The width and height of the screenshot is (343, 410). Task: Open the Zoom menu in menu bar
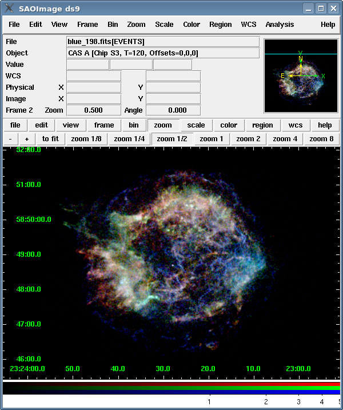tap(136, 25)
